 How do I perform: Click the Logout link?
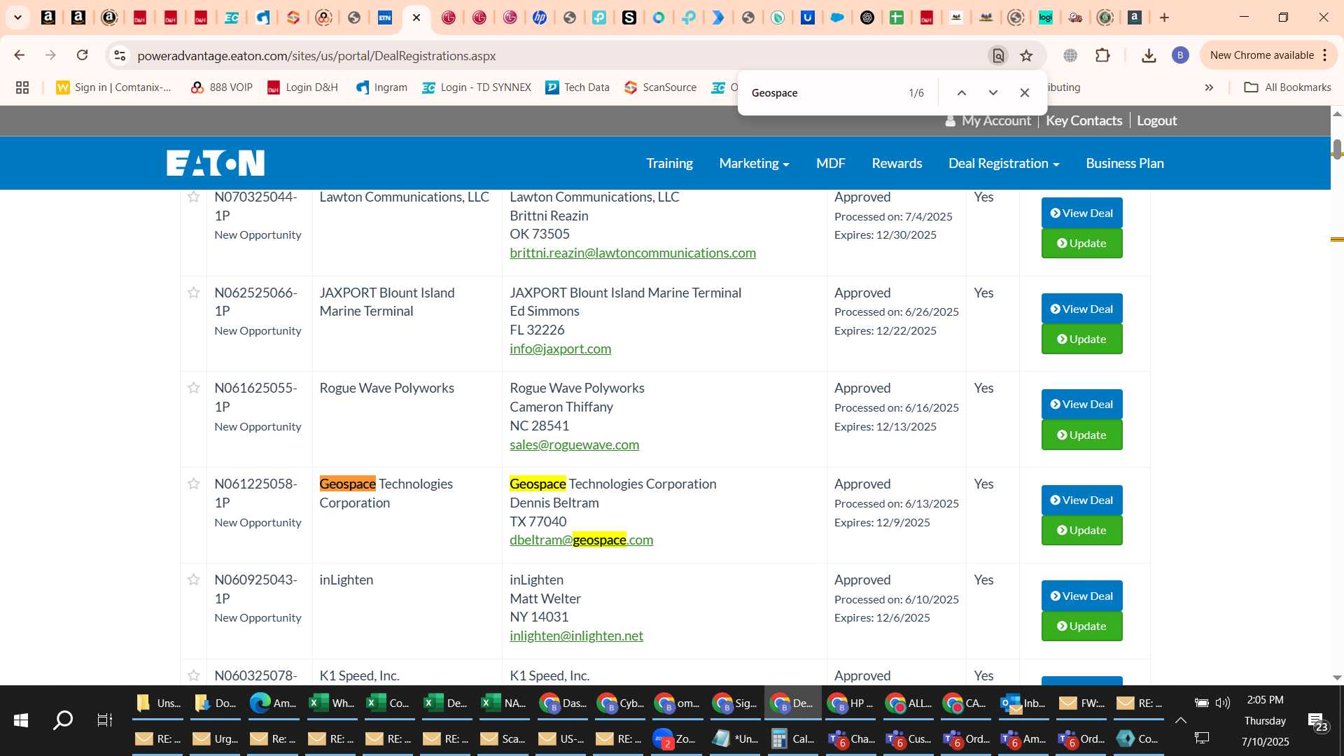point(1156,120)
